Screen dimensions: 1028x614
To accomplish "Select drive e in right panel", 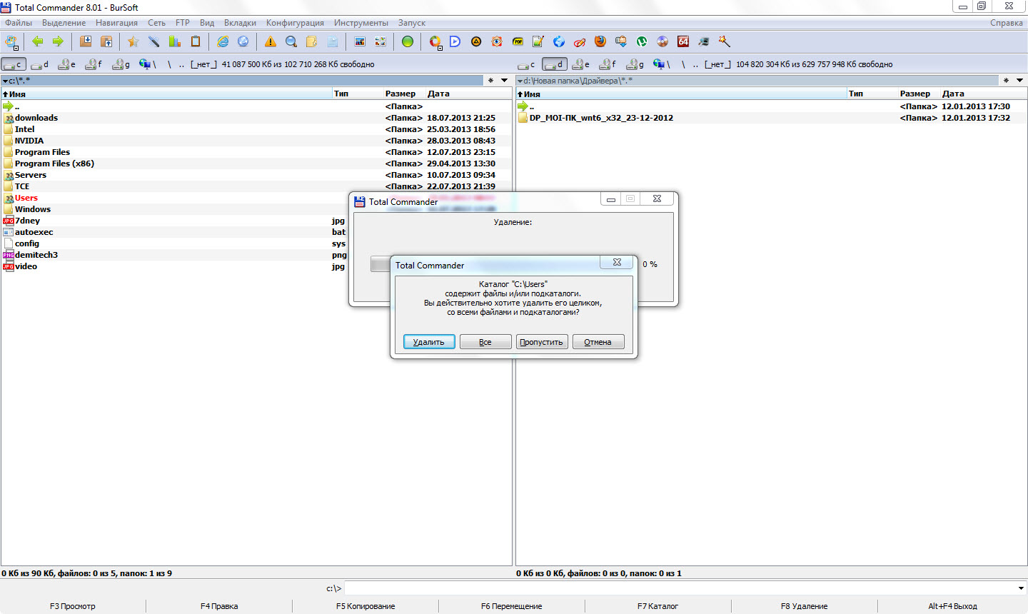I will point(582,64).
